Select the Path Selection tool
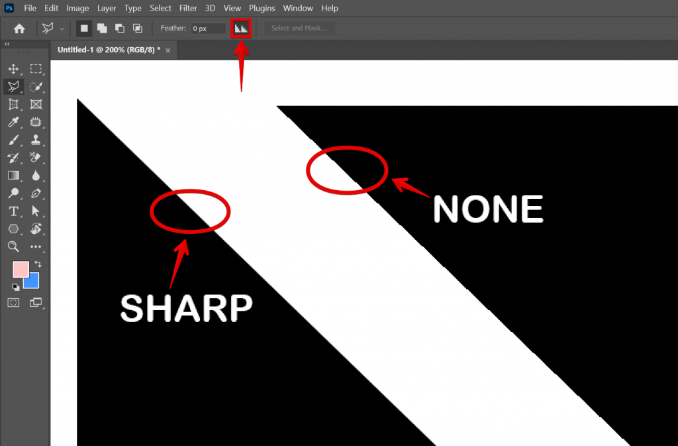The width and height of the screenshot is (678, 446). tap(36, 211)
